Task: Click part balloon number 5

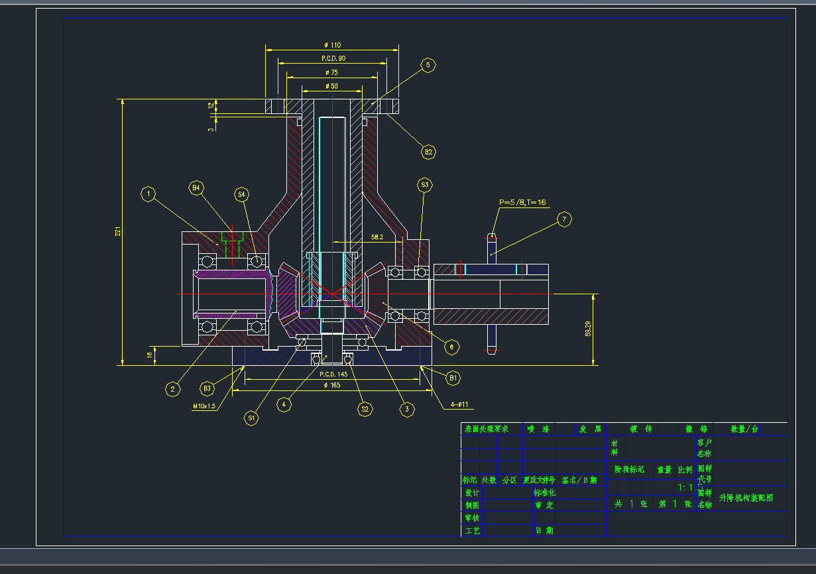Action: pos(428,65)
